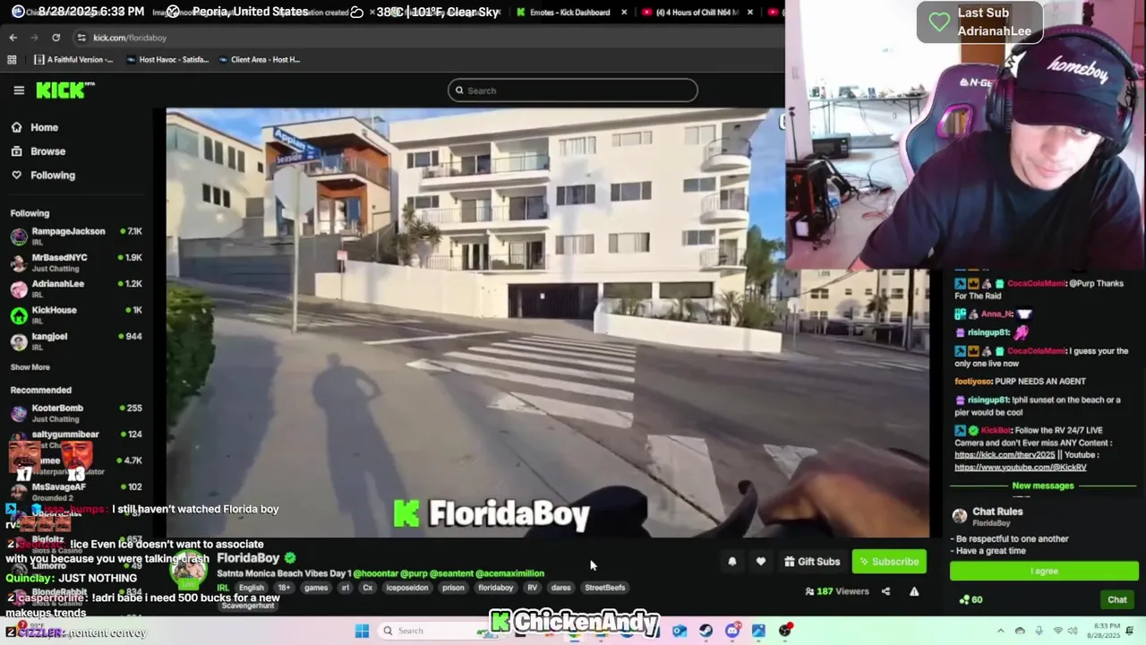Image resolution: width=1146 pixels, height=645 pixels.
Task: Click the browser address bar kick.com/floridaboy
Action: [x=130, y=38]
